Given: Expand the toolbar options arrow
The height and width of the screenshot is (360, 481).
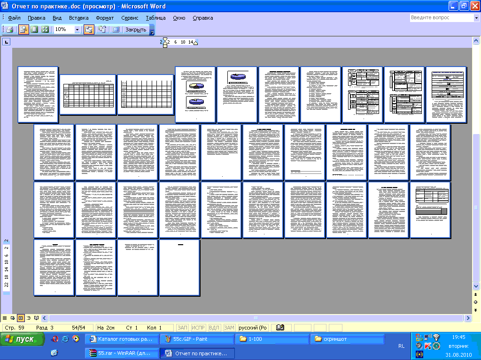Looking at the screenshot, I should click(x=152, y=30).
